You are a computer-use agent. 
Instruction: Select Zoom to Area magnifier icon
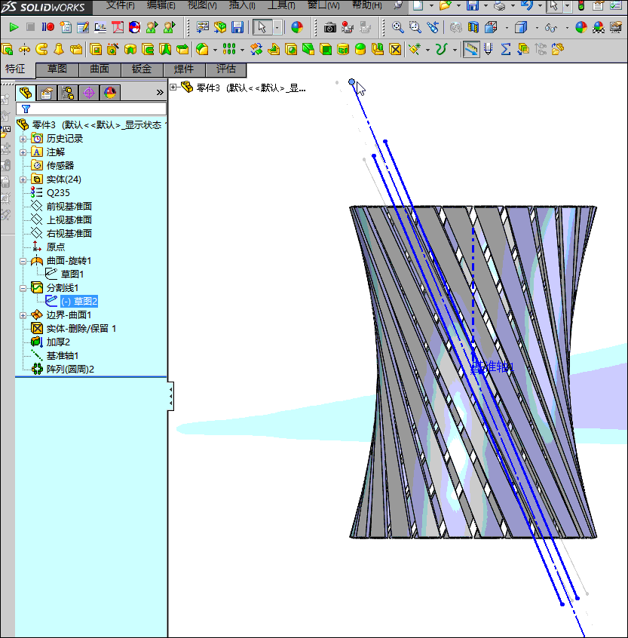coord(415,27)
